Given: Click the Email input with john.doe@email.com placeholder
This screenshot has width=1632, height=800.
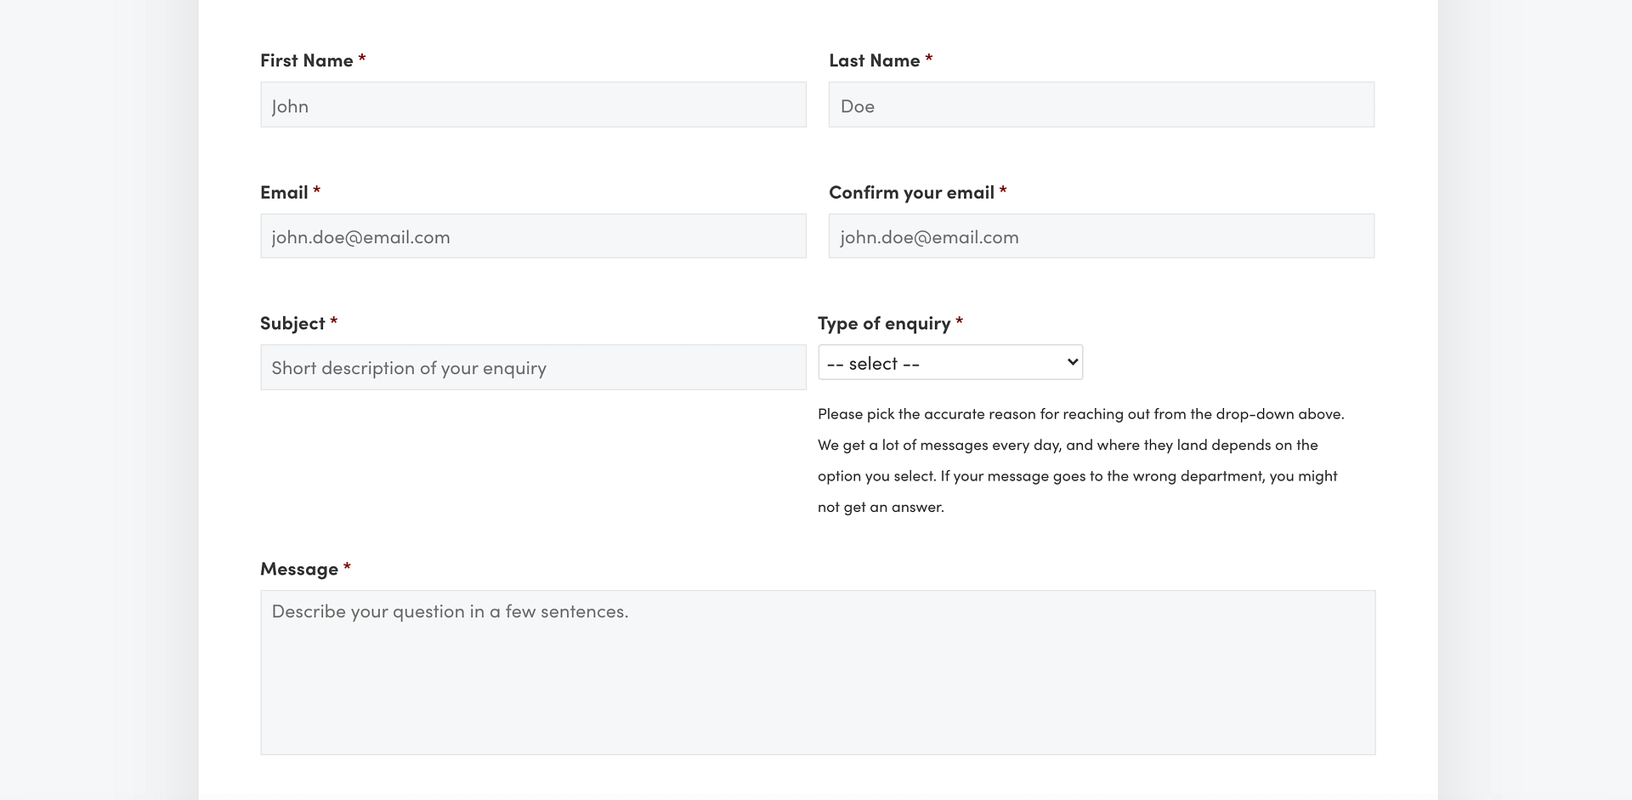Looking at the screenshot, I should (x=533, y=236).
